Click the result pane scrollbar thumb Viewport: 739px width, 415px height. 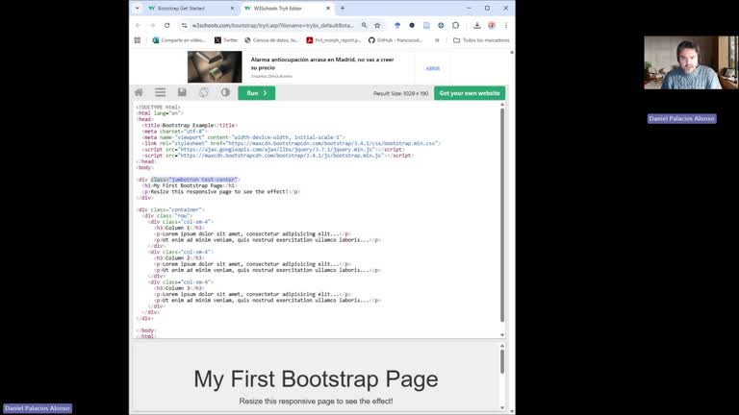tap(502, 361)
